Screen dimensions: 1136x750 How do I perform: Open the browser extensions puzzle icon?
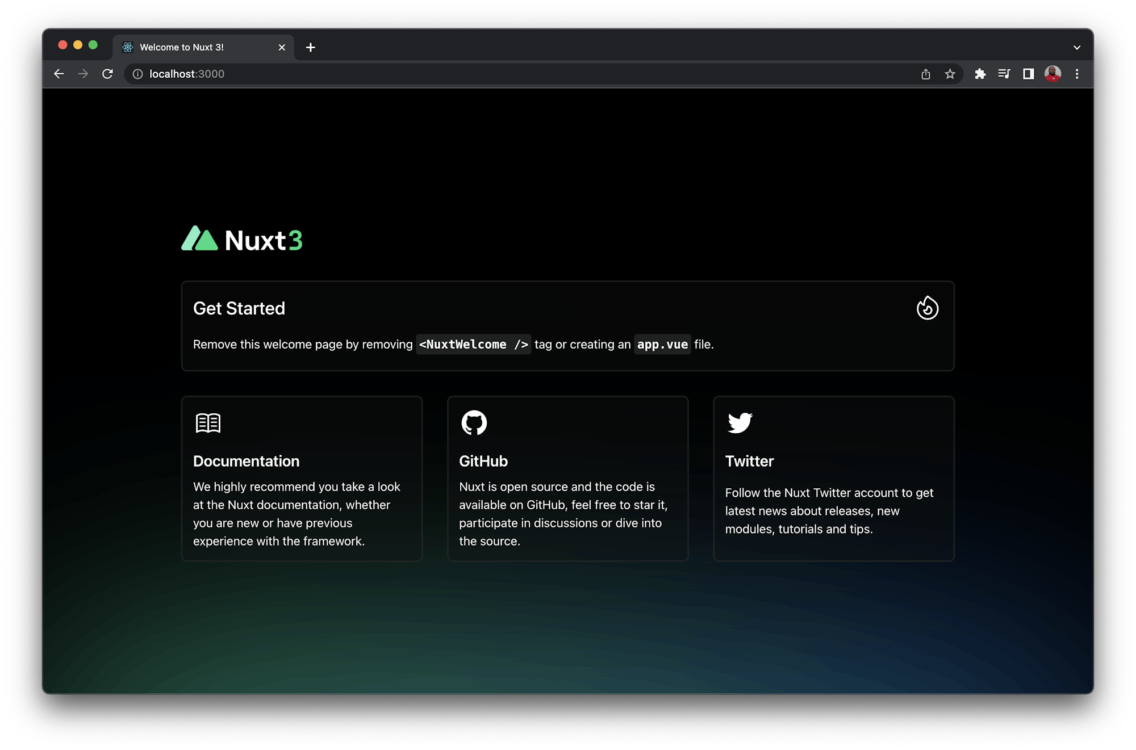(980, 74)
